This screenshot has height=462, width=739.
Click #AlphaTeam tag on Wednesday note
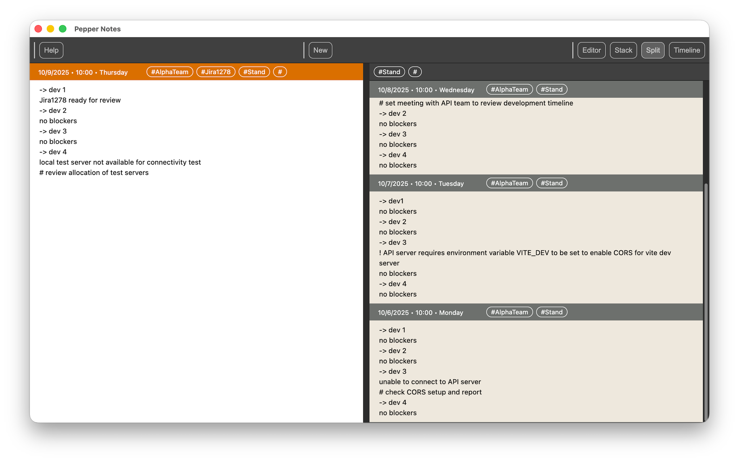click(x=509, y=90)
